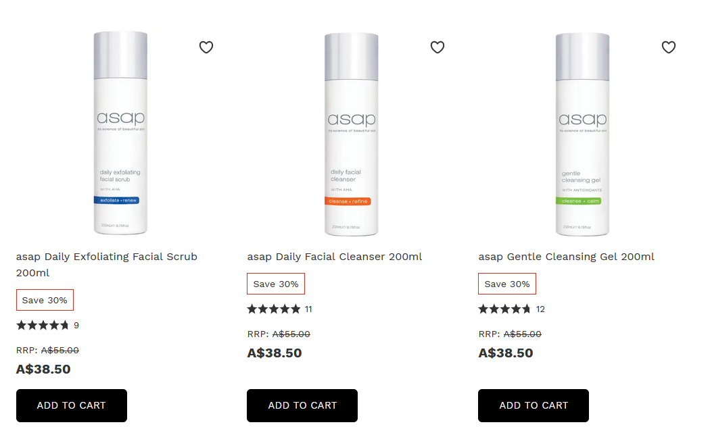Open asap Daily Facial Cleanser bottle image
This screenshot has height=433, width=710.
[x=352, y=134]
